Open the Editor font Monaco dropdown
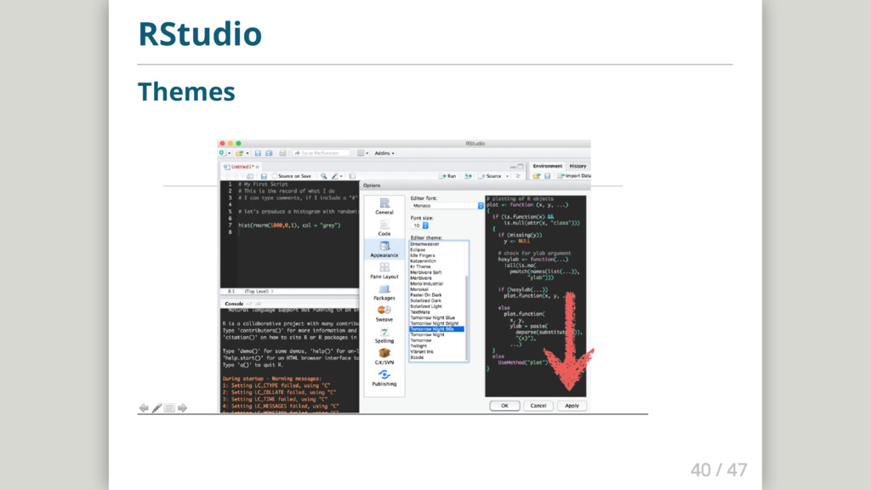The image size is (871, 490). point(447,206)
